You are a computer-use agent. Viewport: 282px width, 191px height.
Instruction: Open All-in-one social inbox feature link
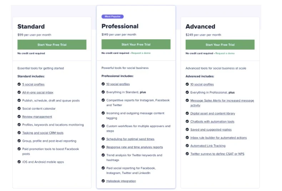(x=37, y=92)
